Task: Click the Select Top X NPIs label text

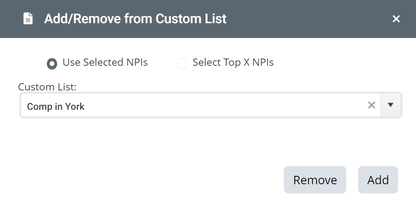Action: pyautogui.click(x=233, y=62)
